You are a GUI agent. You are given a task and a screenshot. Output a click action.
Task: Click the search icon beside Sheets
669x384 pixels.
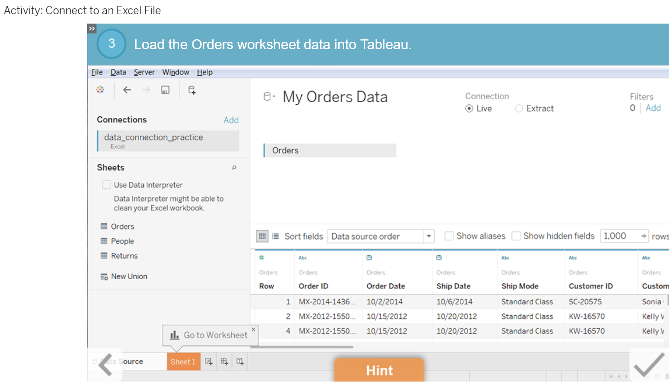point(234,168)
